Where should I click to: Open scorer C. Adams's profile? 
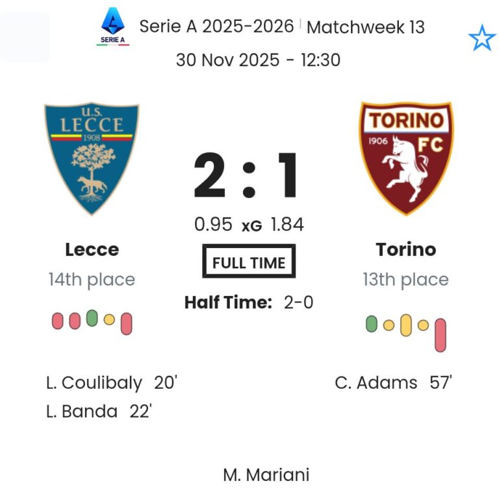tap(376, 383)
